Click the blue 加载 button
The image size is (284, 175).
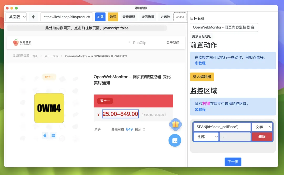point(100,17)
